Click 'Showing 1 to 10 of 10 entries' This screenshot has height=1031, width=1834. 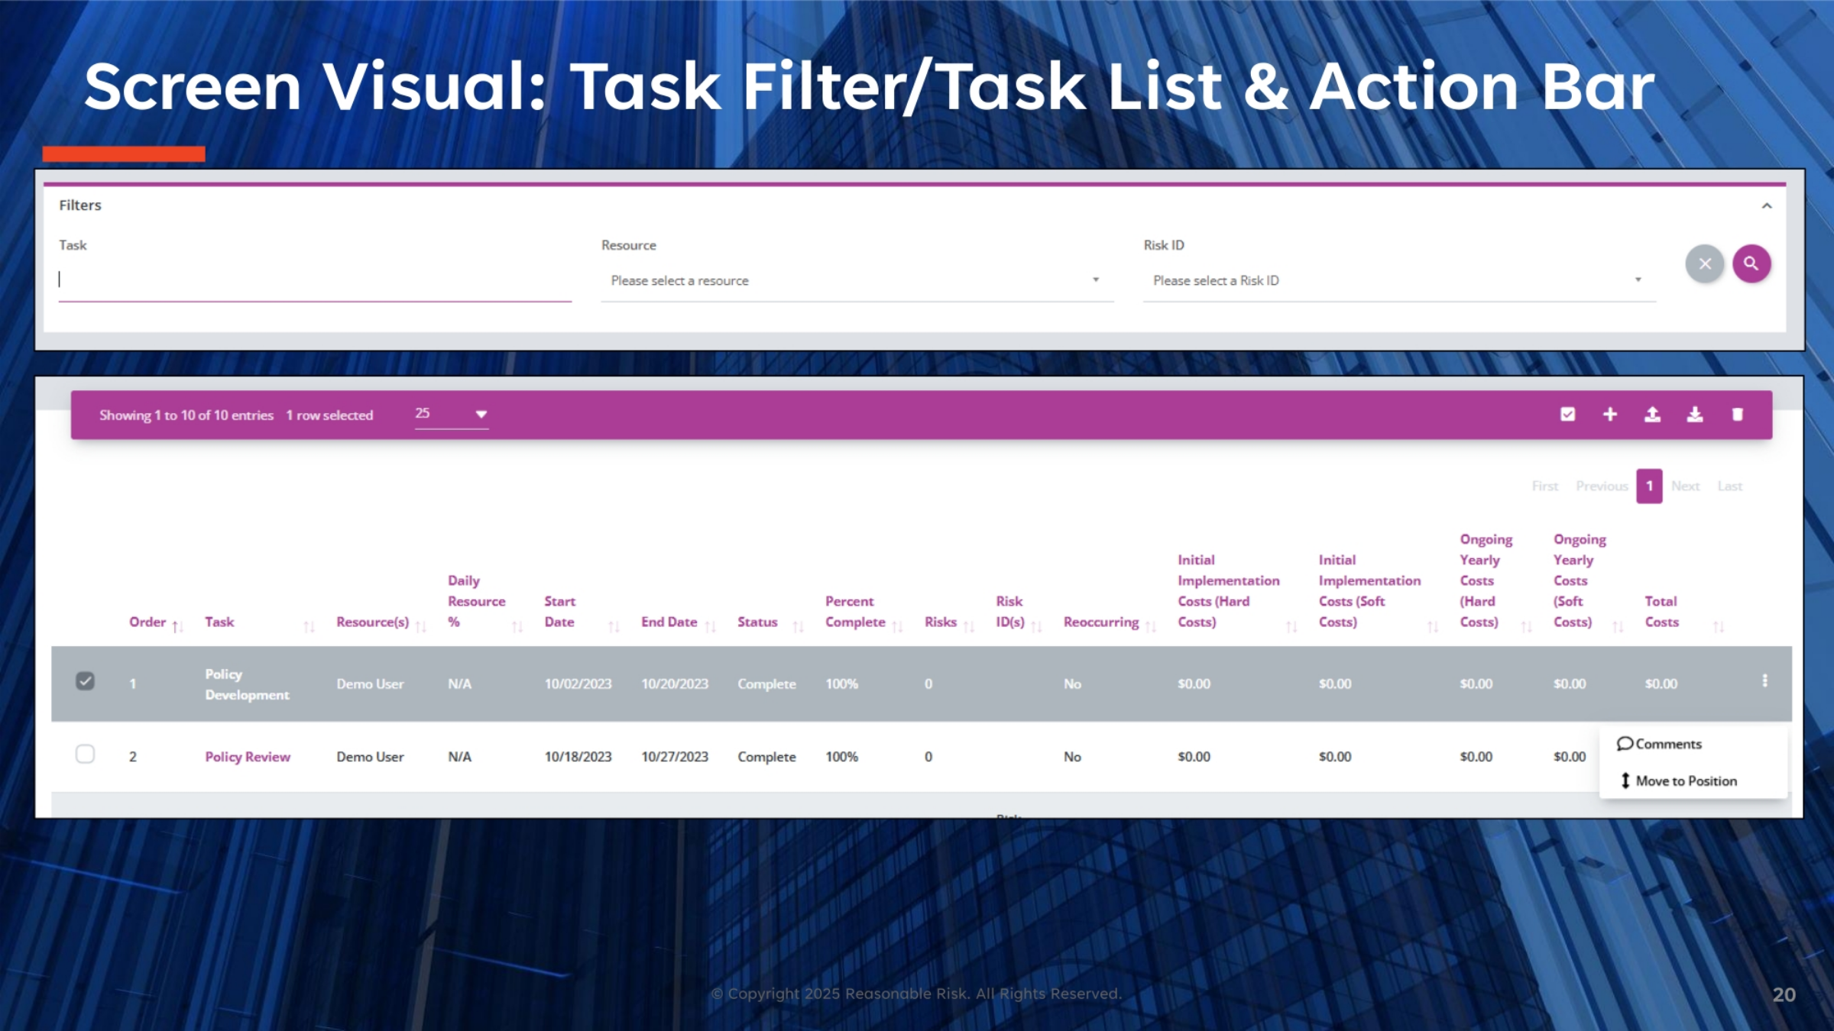coord(186,415)
